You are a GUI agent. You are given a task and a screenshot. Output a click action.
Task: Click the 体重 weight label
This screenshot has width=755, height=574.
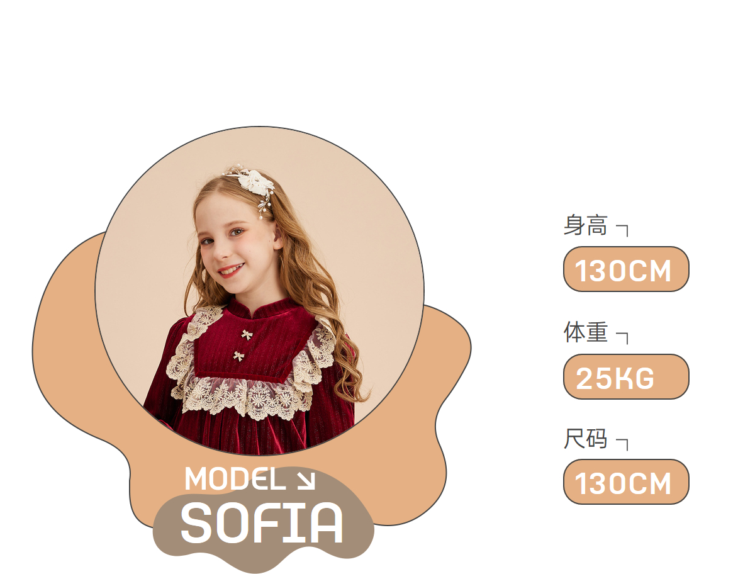(586, 332)
